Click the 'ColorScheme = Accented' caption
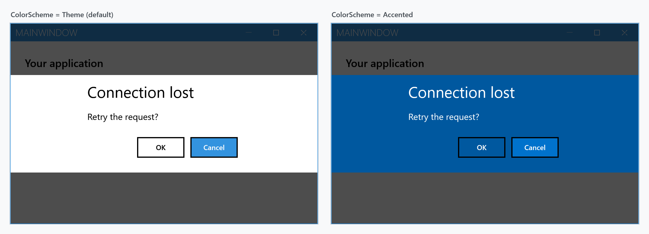Image resolution: width=649 pixels, height=234 pixels. tap(372, 15)
